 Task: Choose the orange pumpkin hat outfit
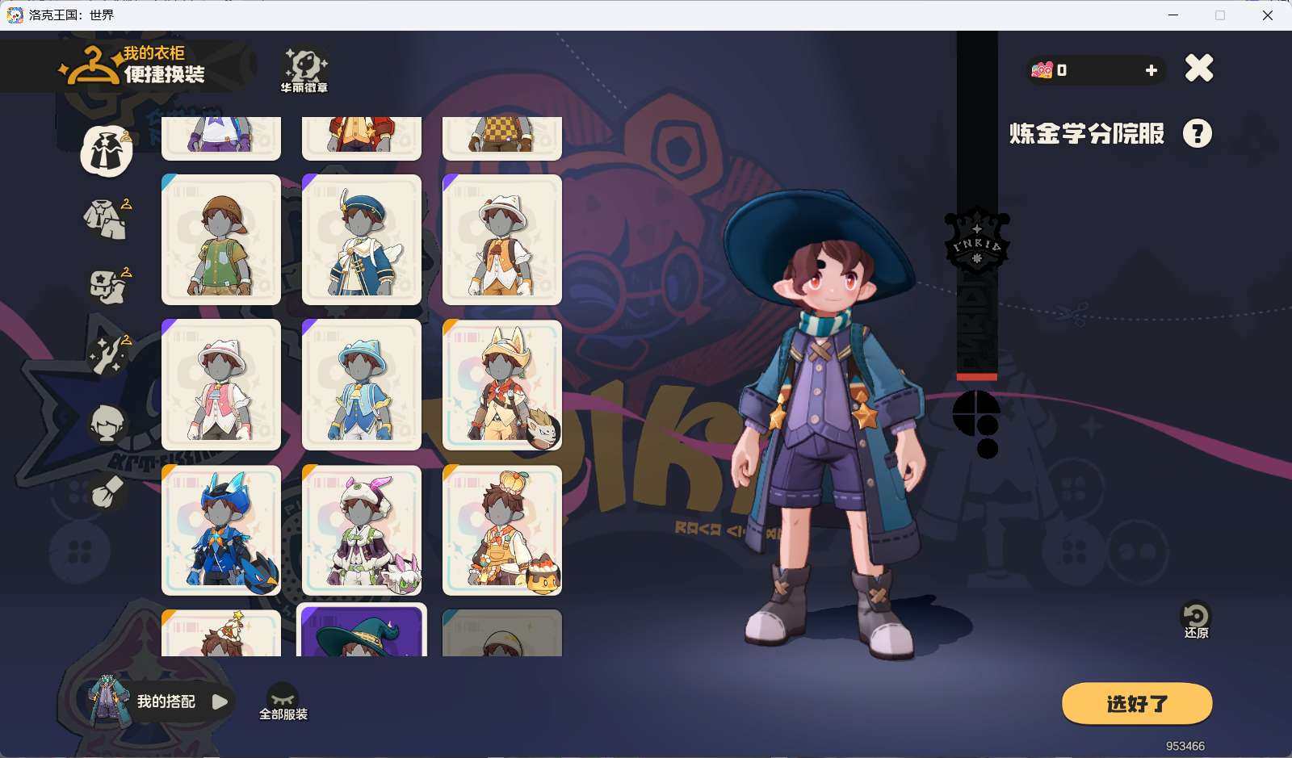[x=502, y=530]
